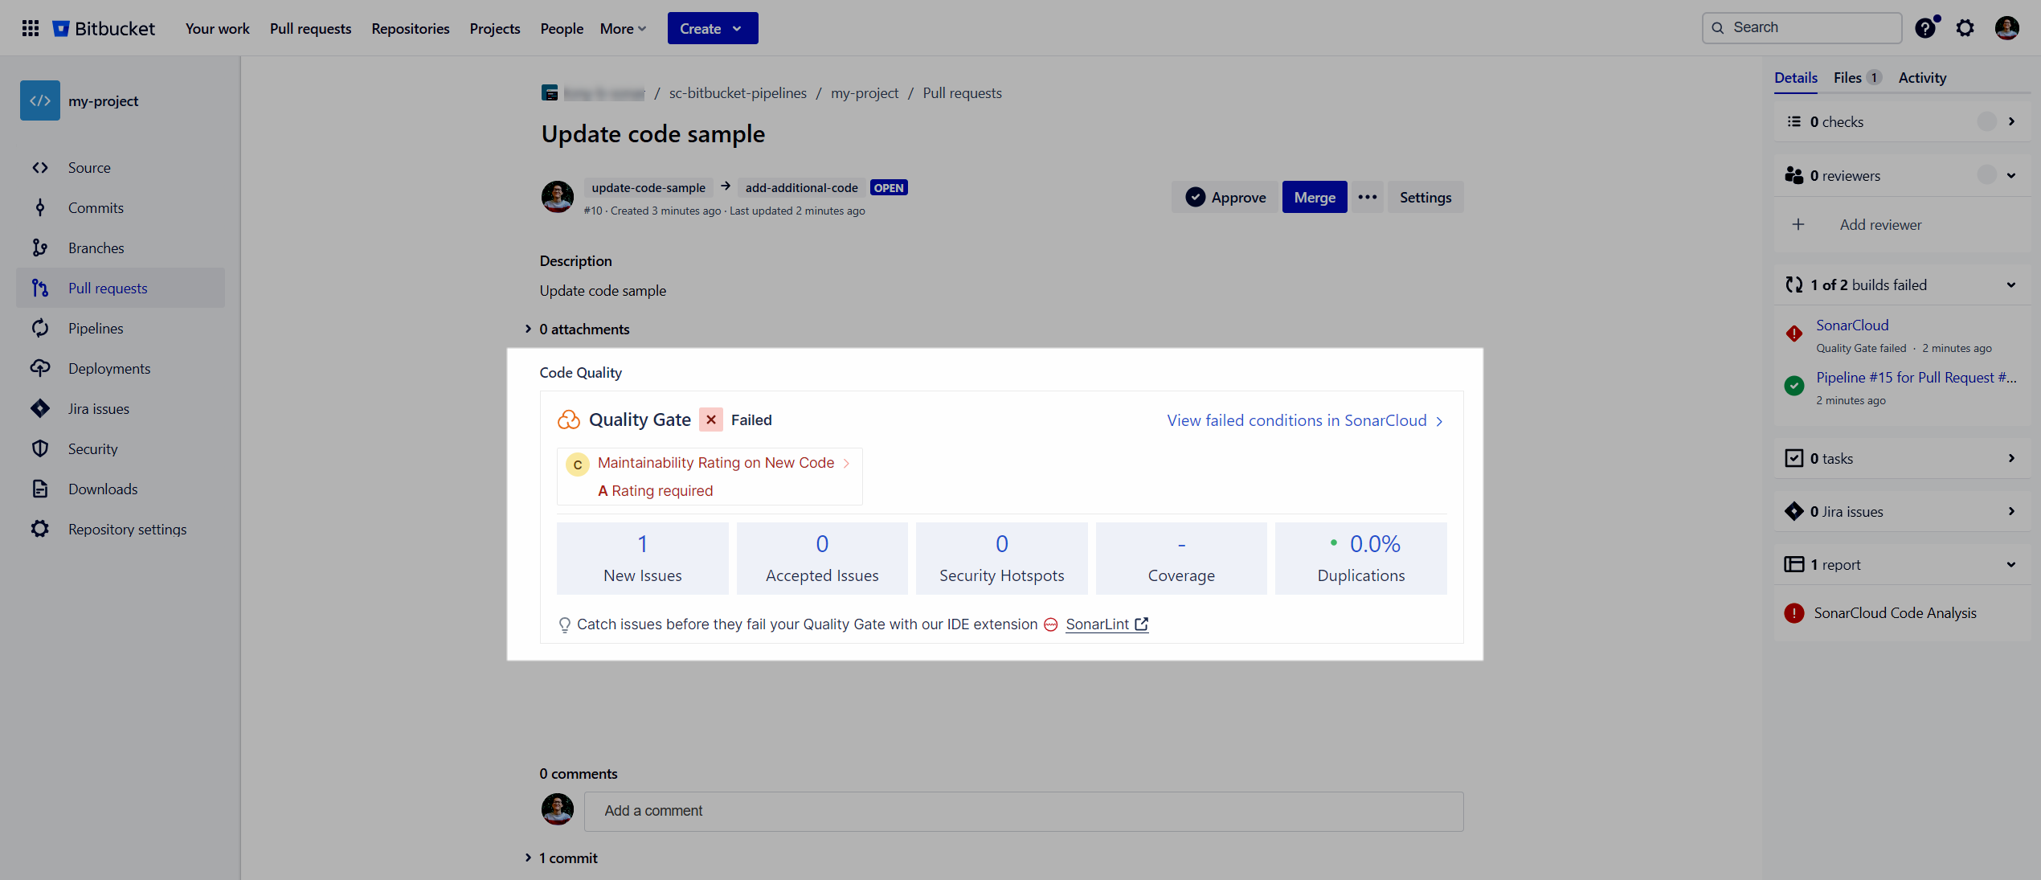Open the app switcher grid icon
This screenshot has width=2041, height=880.
[31, 28]
